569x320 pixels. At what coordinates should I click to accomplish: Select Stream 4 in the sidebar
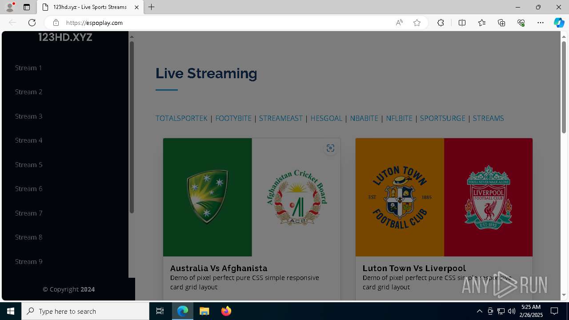28,140
